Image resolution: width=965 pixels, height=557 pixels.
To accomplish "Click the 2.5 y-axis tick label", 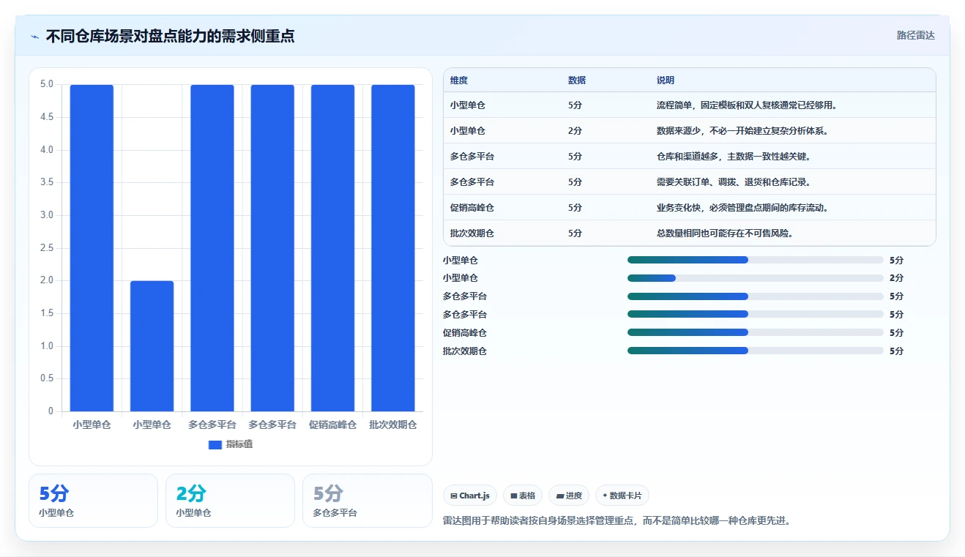I will click(x=47, y=248).
